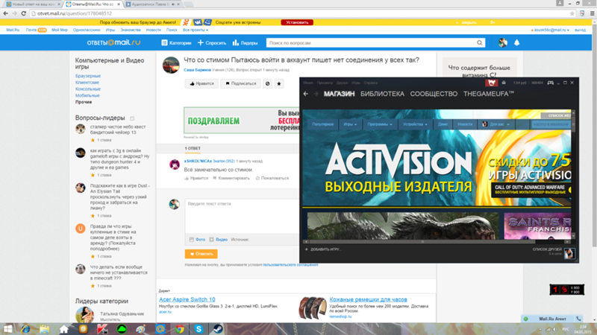Expand the Игры dropdown in the Steam store
This screenshot has height=335, width=597.
[x=350, y=124]
